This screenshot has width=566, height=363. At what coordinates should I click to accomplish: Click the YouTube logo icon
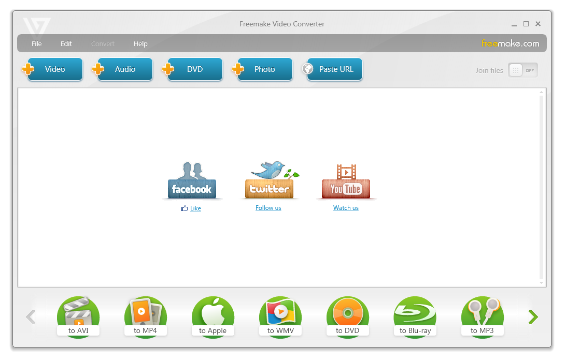[346, 181]
